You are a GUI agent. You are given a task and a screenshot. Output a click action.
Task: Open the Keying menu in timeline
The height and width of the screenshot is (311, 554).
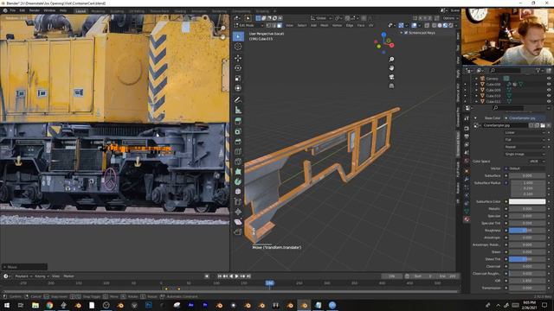pyautogui.click(x=42, y=276)
